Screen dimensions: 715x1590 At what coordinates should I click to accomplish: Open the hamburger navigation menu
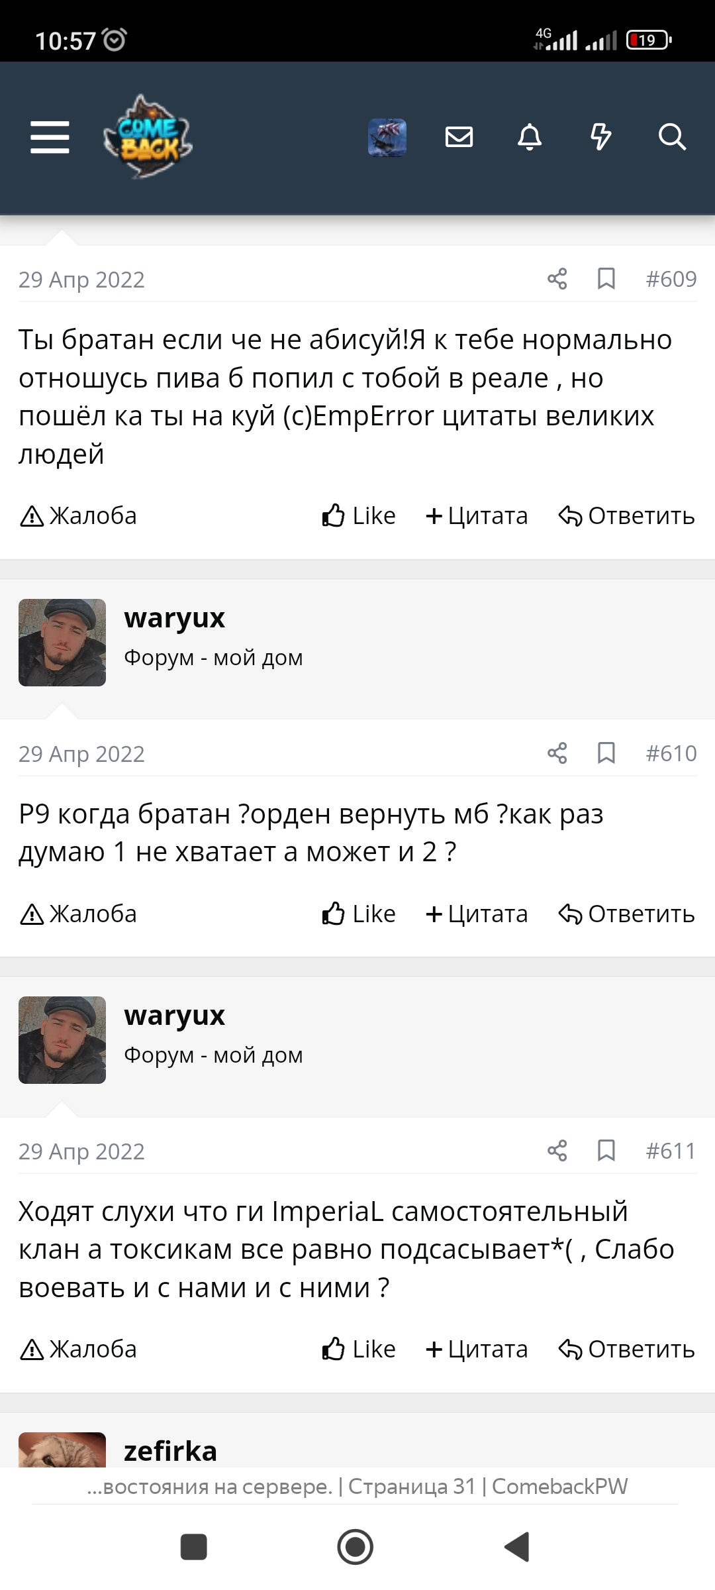click(x=50, y=137)
